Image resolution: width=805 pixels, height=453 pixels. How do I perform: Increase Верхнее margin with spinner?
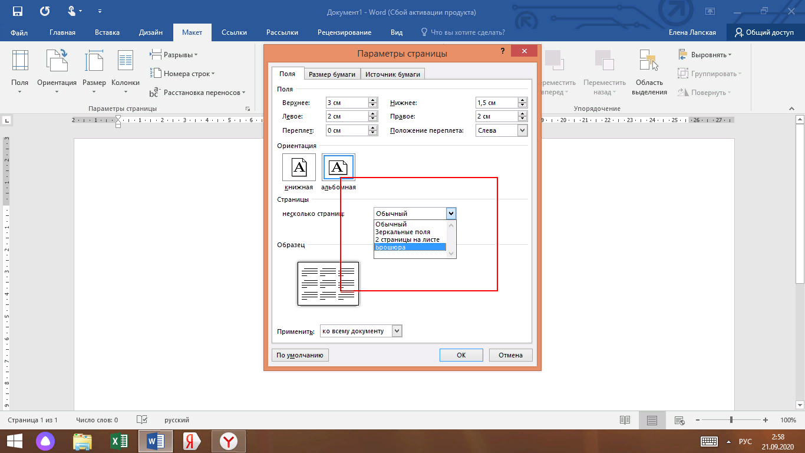tap(372, 100)
